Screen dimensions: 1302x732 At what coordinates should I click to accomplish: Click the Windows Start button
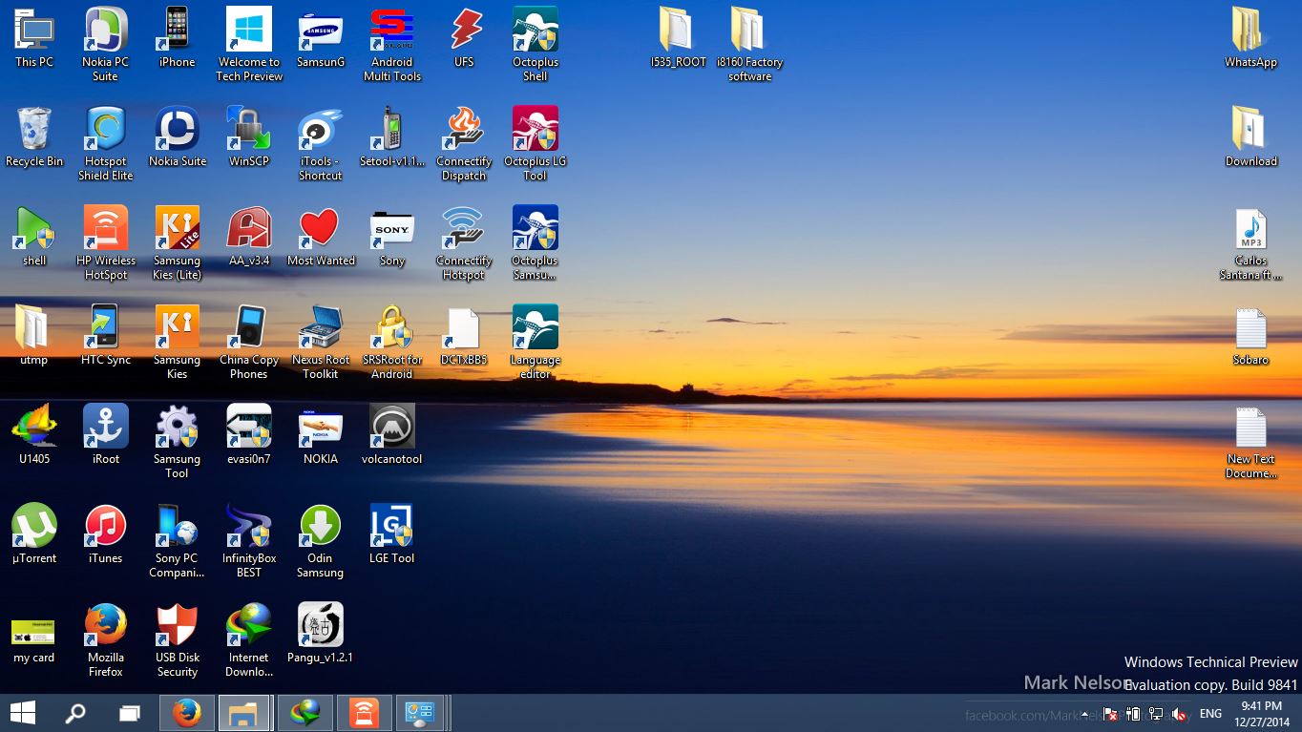click(x=22, y=713)
